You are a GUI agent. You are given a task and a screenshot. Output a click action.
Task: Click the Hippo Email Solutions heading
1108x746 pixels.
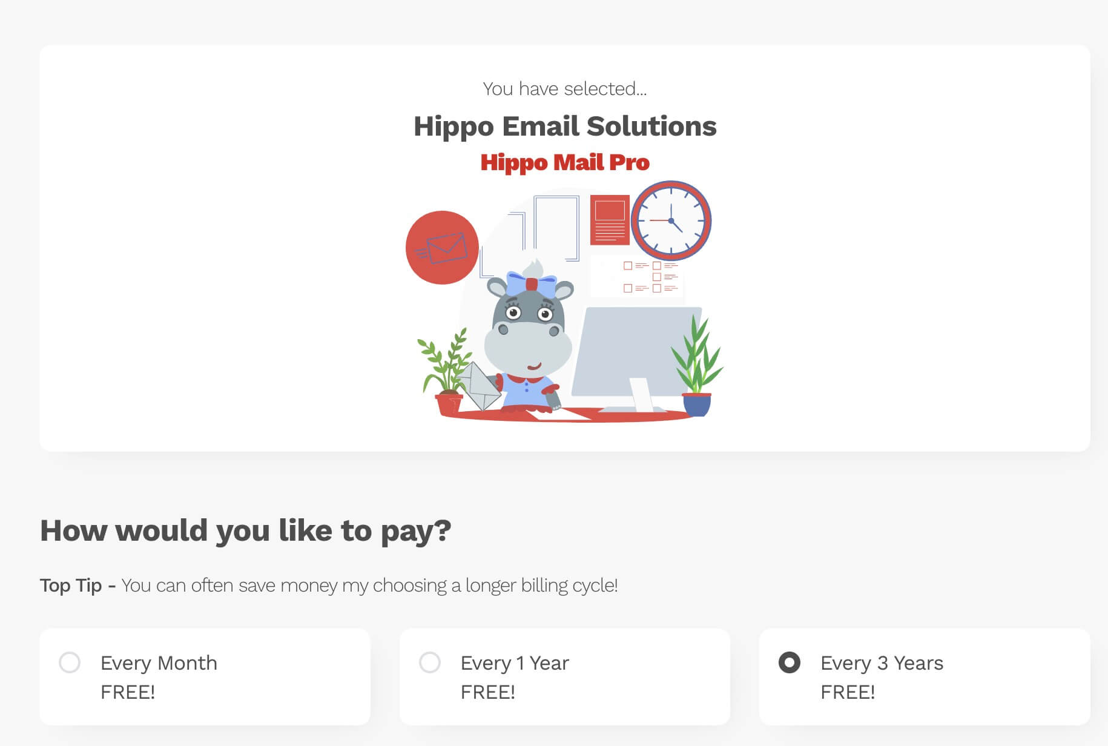coord(564,127)
